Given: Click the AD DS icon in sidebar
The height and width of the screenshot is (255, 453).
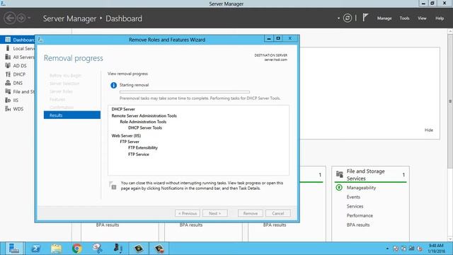Looking at the screenshot, I should (8, 66).
